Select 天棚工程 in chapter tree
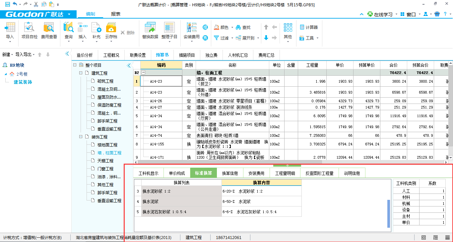Screen dimensions: 453x242 point(105,161)
